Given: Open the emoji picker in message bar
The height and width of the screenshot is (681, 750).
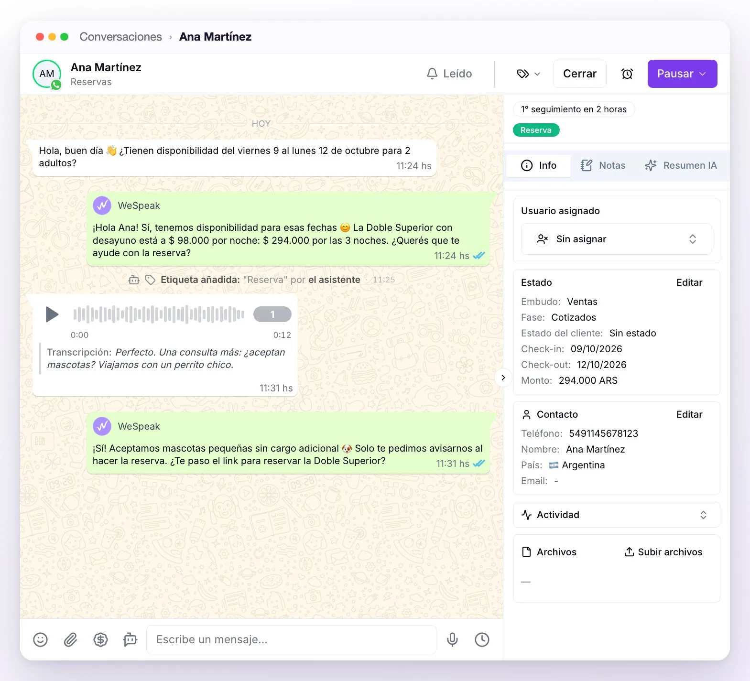Looking at the screenshot, I should [41, 639].
